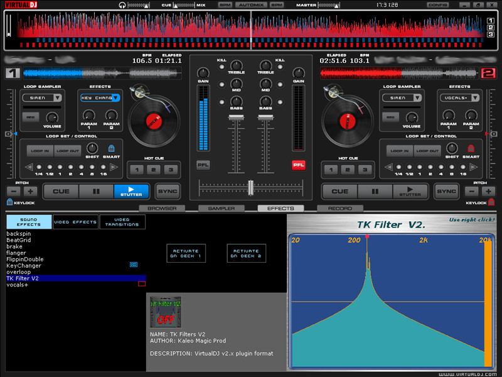Toggle right channel mid kill button
This screenshot has height=377, width=502.
[x=280, y=85]
